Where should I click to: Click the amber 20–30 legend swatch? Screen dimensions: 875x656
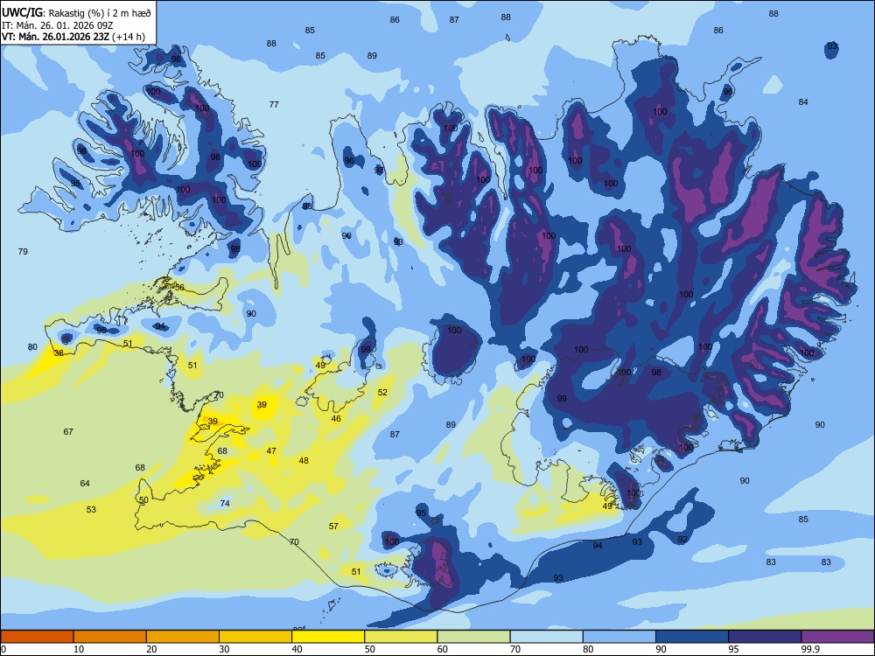tap(183, 637)
